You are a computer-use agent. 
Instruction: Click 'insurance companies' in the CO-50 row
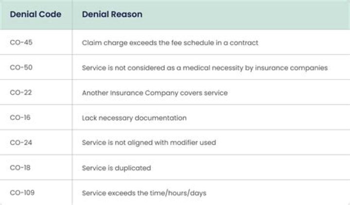click(291, 68)
